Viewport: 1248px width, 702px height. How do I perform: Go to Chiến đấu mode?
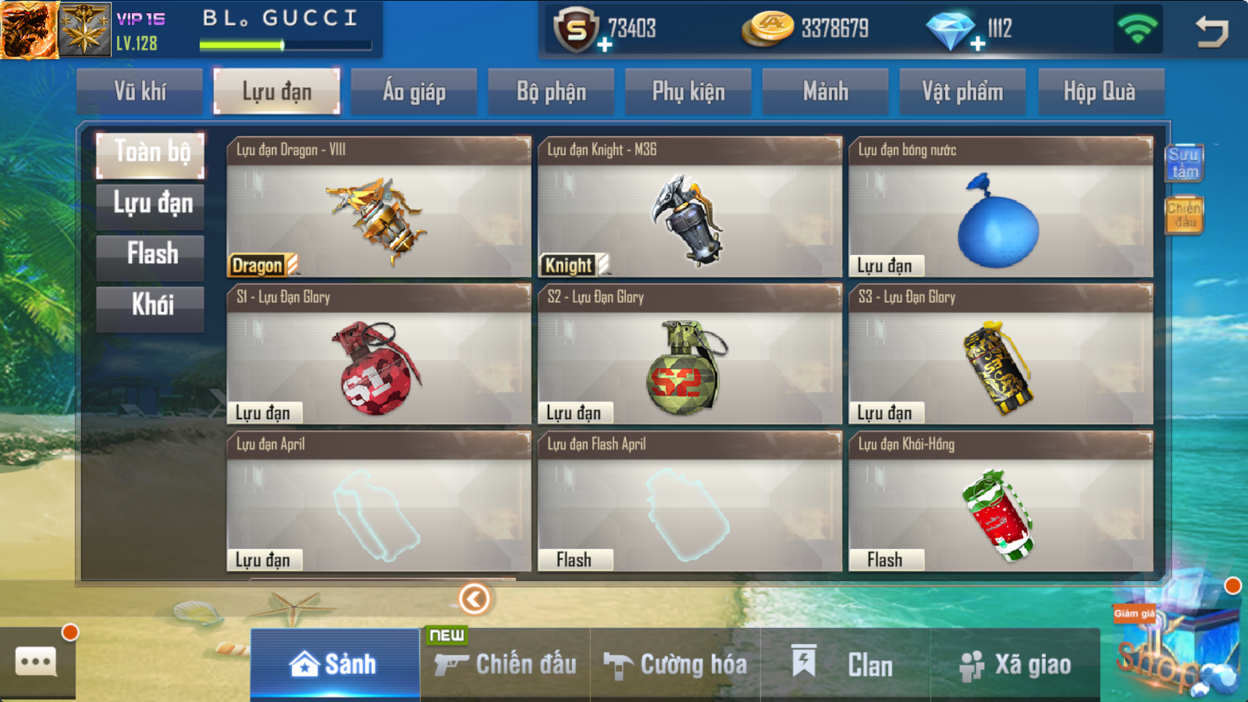click(x=505, y=664)
